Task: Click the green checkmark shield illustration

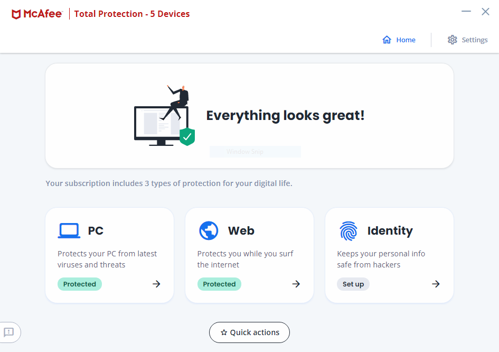Action: (x=187, y=136)
